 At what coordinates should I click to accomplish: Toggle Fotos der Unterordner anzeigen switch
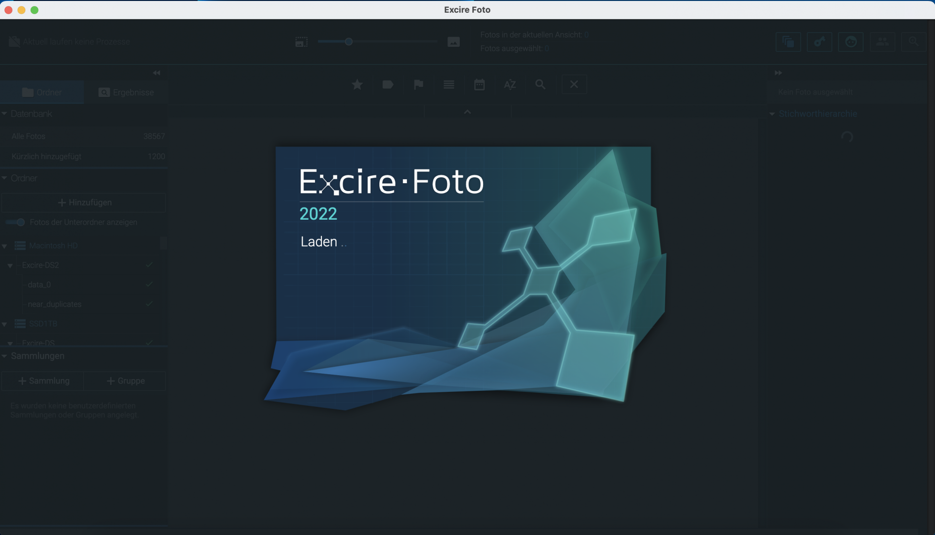pos(16,222)
